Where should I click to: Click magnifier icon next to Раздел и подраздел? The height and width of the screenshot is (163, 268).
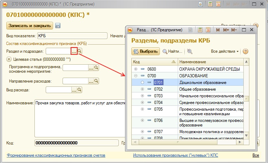coord(79,51)
